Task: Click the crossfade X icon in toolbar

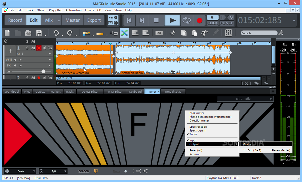Action: [x=124, y=33]
